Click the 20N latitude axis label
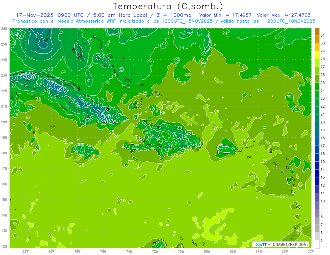 [4, 122]
